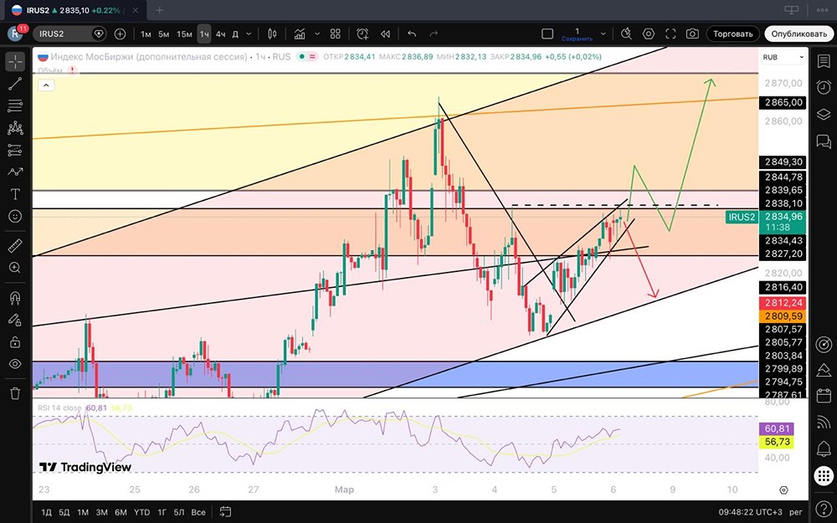Remove drawings with trash icon
Screen dimensions: 837x523
15,394
